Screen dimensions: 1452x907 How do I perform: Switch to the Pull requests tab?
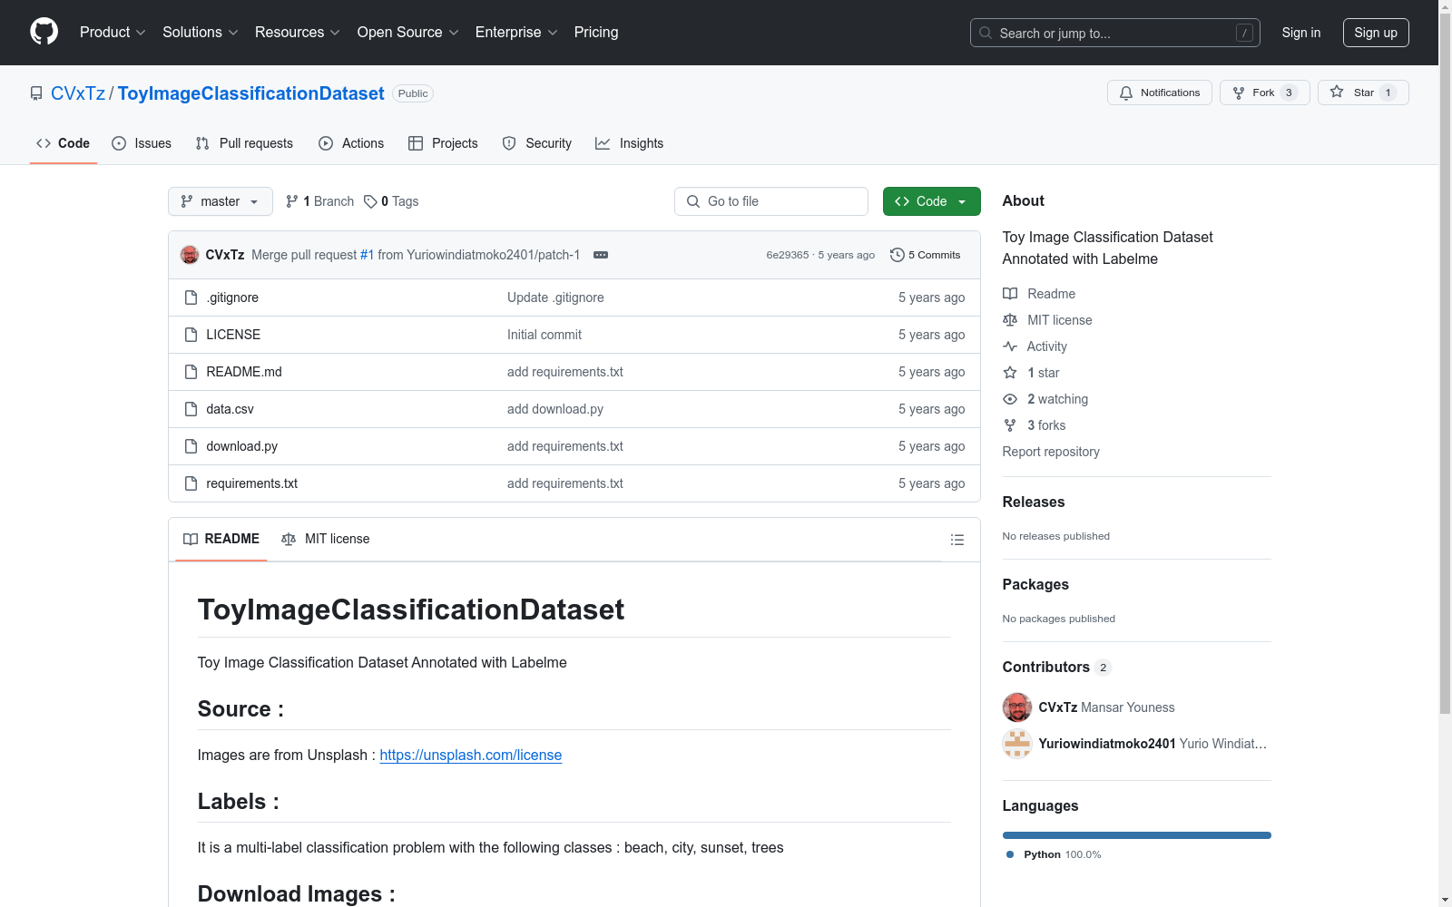(x=244, y=143)
